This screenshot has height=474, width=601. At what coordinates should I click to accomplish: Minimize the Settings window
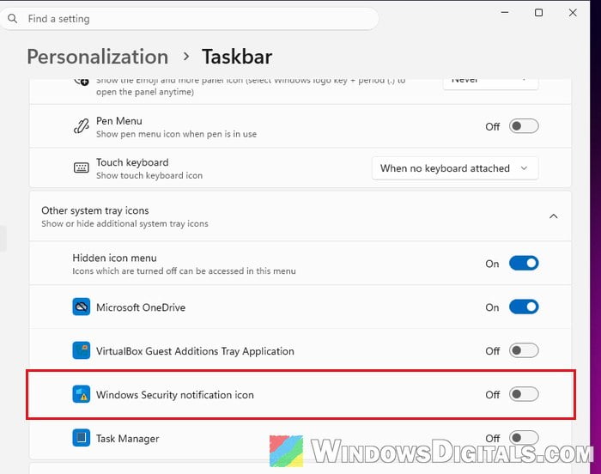coord(505,12)
